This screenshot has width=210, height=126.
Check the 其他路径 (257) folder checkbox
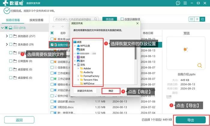tap(11, 36)
